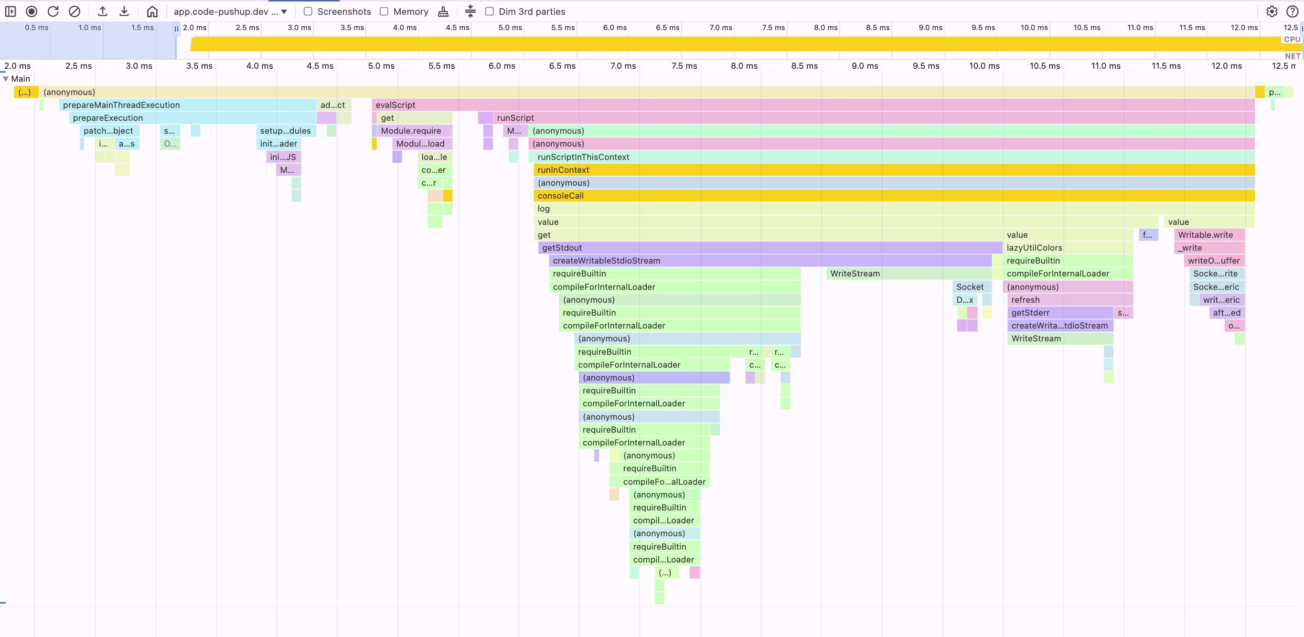
Task: Open the capture settings gear
Action: click(1272, 11)
